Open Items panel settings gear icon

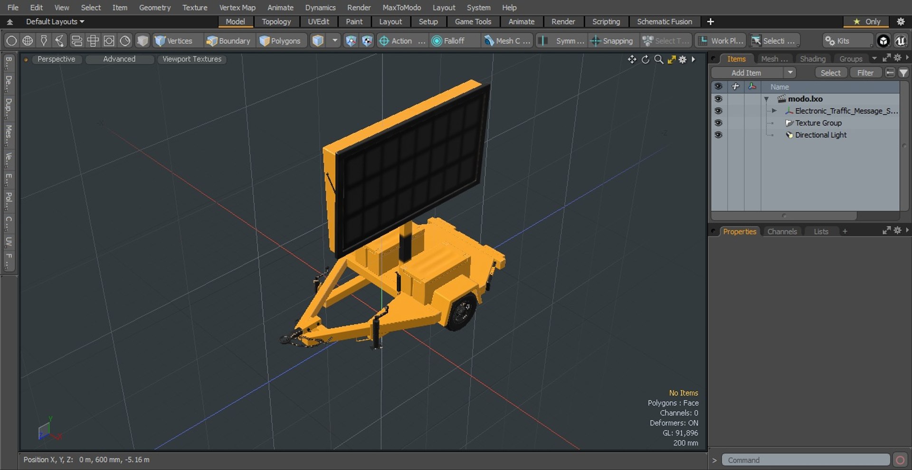(x=897, y=58)
